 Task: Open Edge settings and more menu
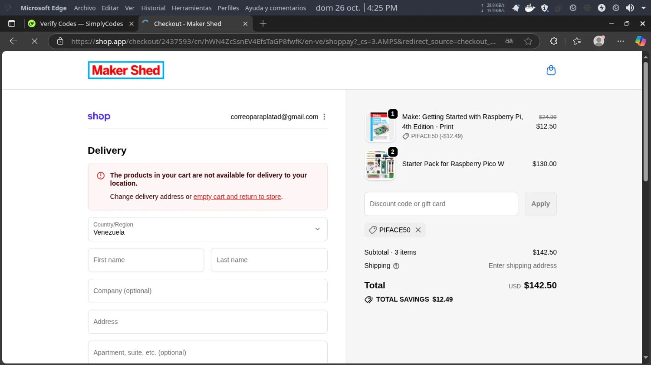(x=621, y=41)
